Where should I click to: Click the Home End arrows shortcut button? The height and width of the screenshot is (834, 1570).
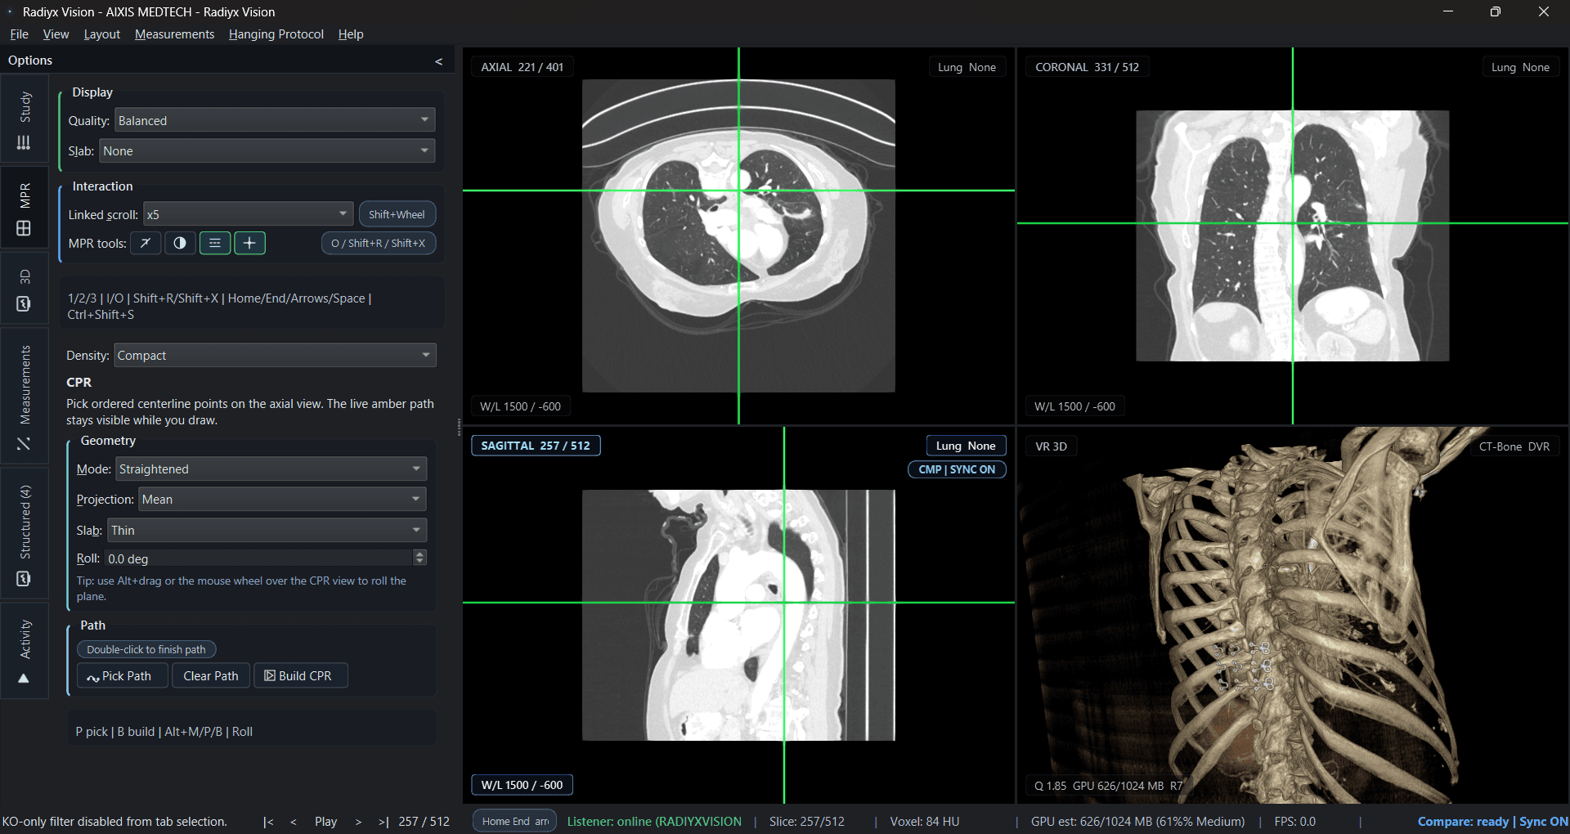coord(515,822)
